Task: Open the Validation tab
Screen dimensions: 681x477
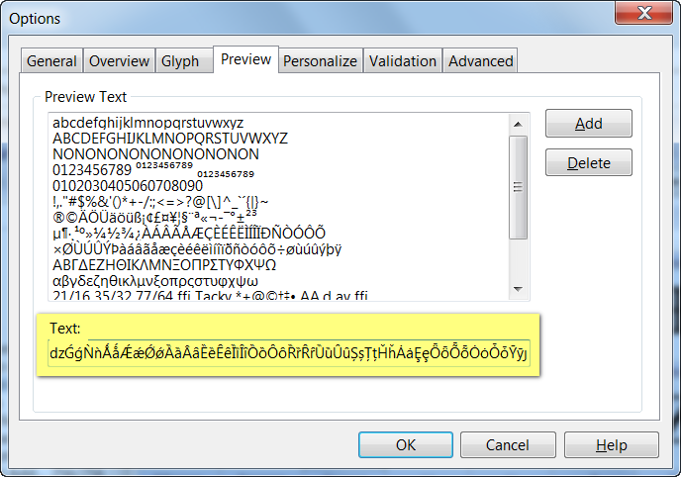Action: click(x=403, y=61)
